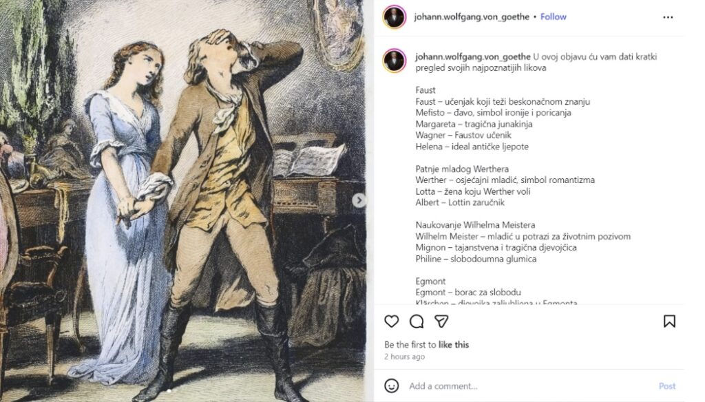Like the post with the heart icon
705x402 pixels.
pyautogui.click(x=392, y=321)
